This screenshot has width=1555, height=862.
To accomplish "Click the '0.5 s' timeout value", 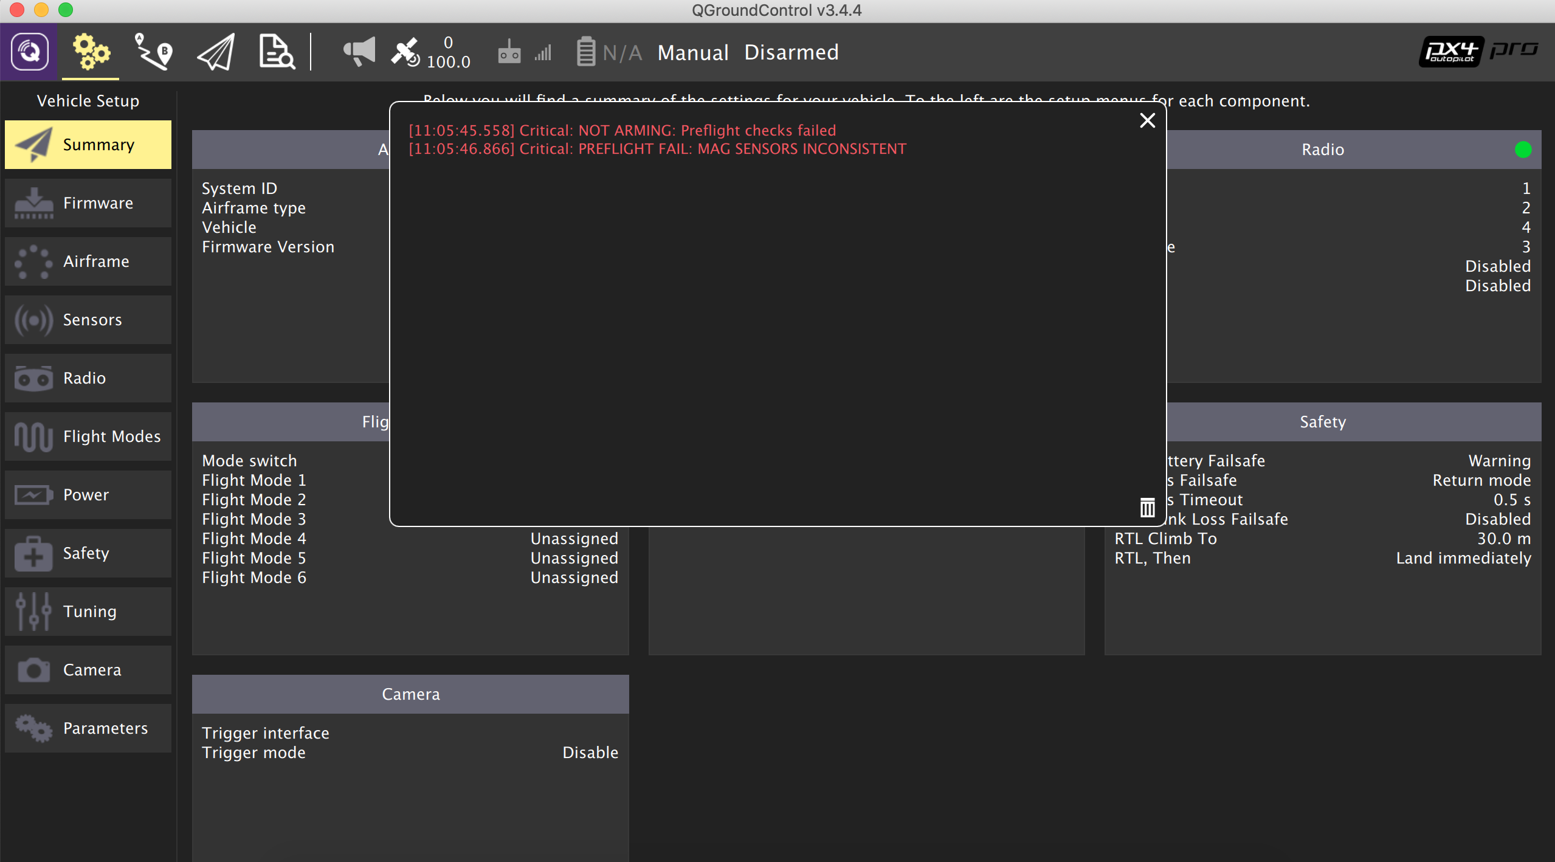I will 1512,500.
